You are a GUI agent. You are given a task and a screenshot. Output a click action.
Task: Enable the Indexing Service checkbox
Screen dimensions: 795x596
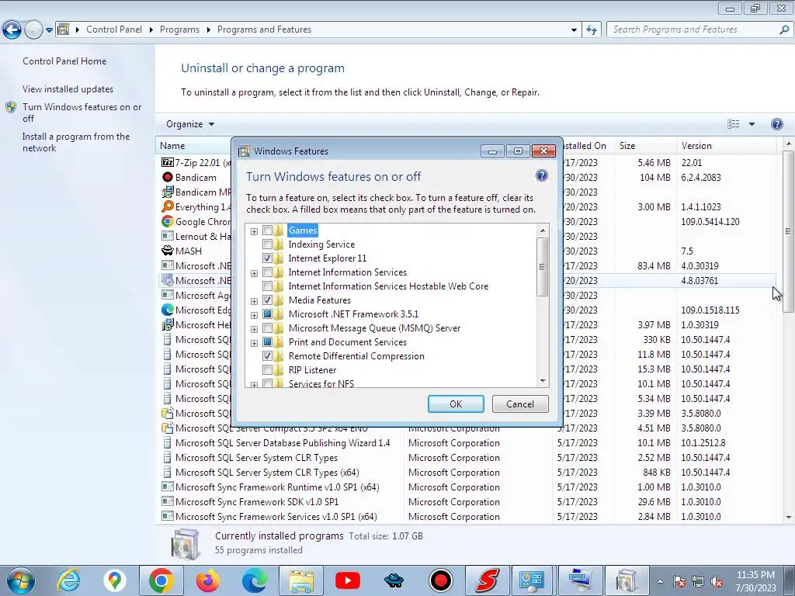pos(267,244)
